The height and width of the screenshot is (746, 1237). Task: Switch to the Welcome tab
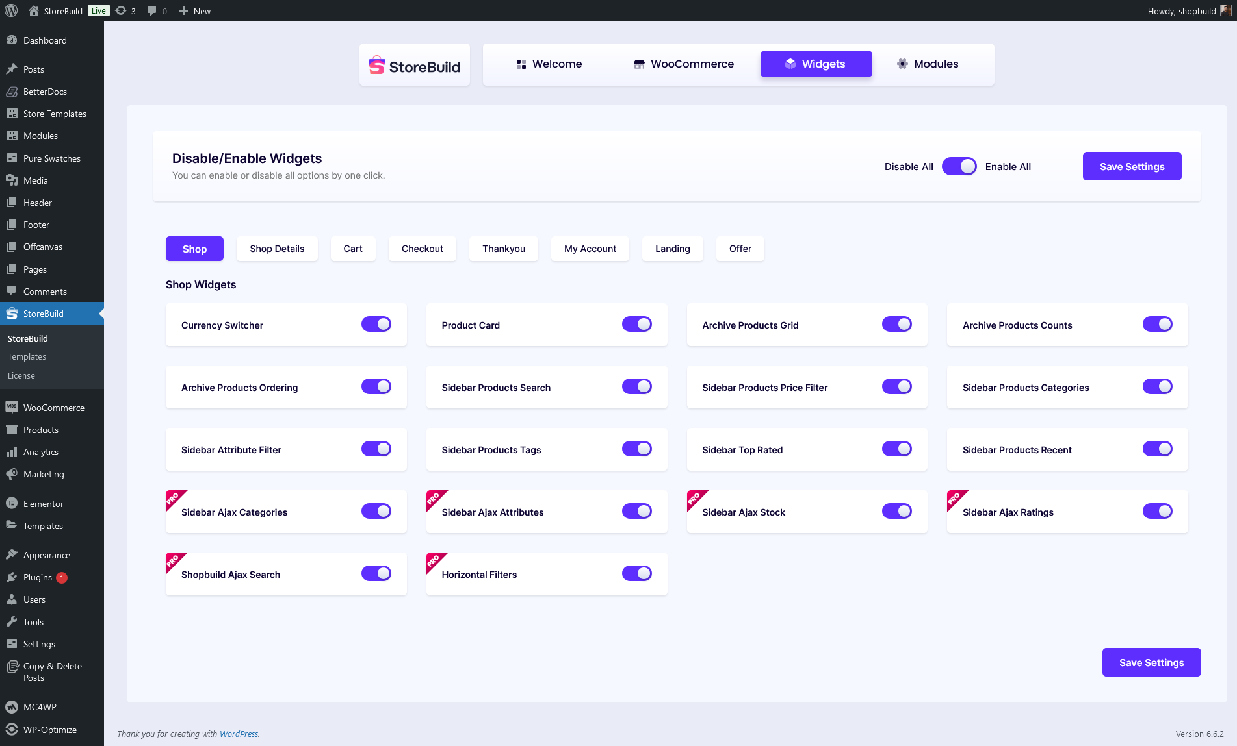click(x=549, y=64)
